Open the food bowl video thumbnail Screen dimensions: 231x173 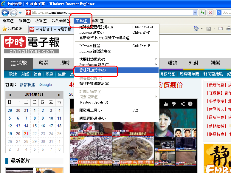[x=133, y=152]
